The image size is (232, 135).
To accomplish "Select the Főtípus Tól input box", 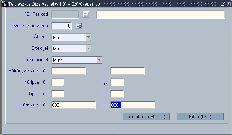I will point(58,83).
